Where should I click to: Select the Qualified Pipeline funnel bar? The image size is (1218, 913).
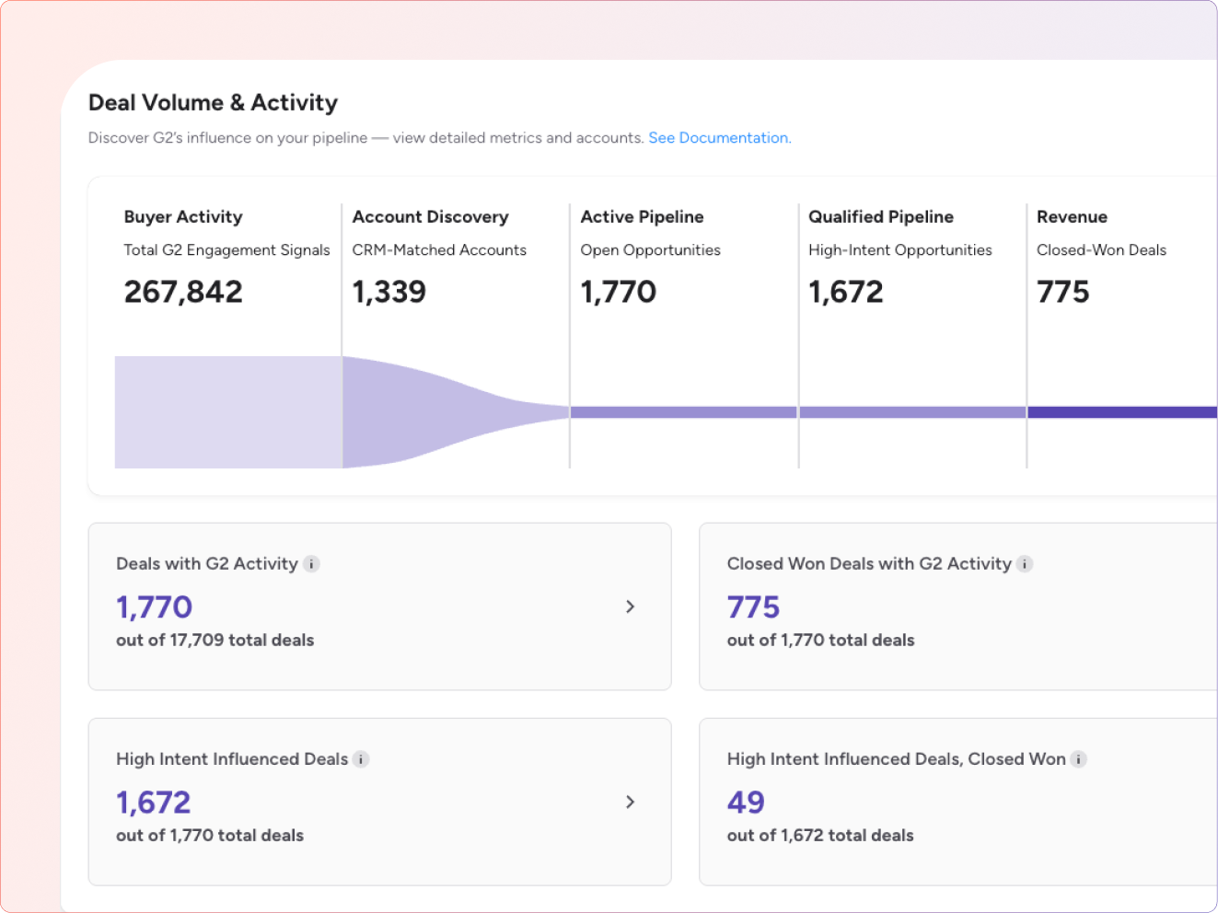pos(911,412)
